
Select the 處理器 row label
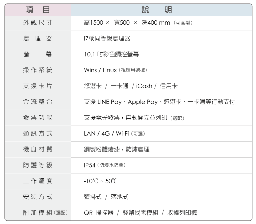38,38
